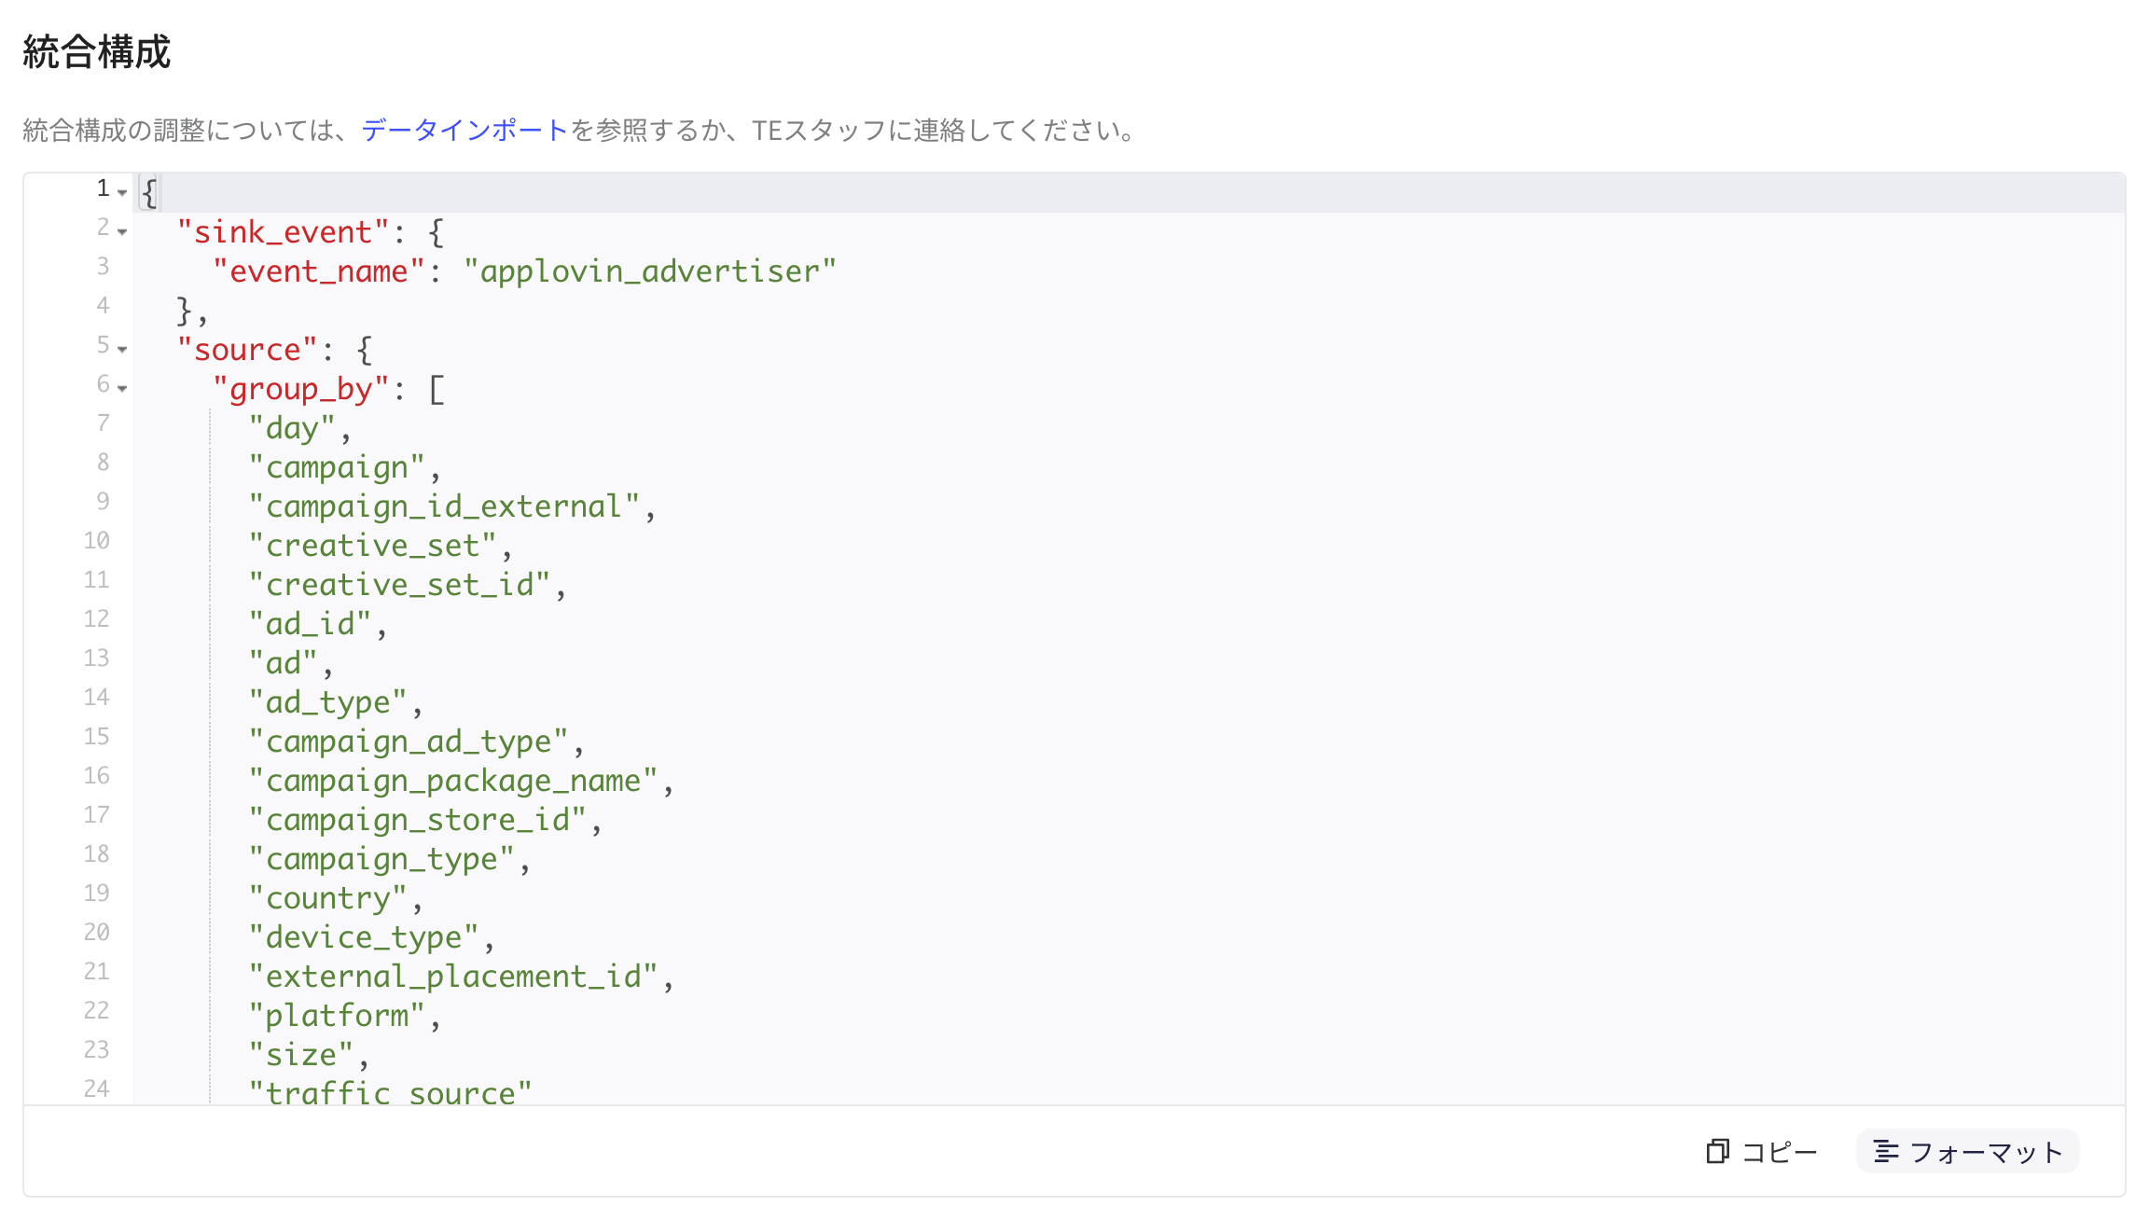
Task: Click the "source" key
Action: pos(247,350)
